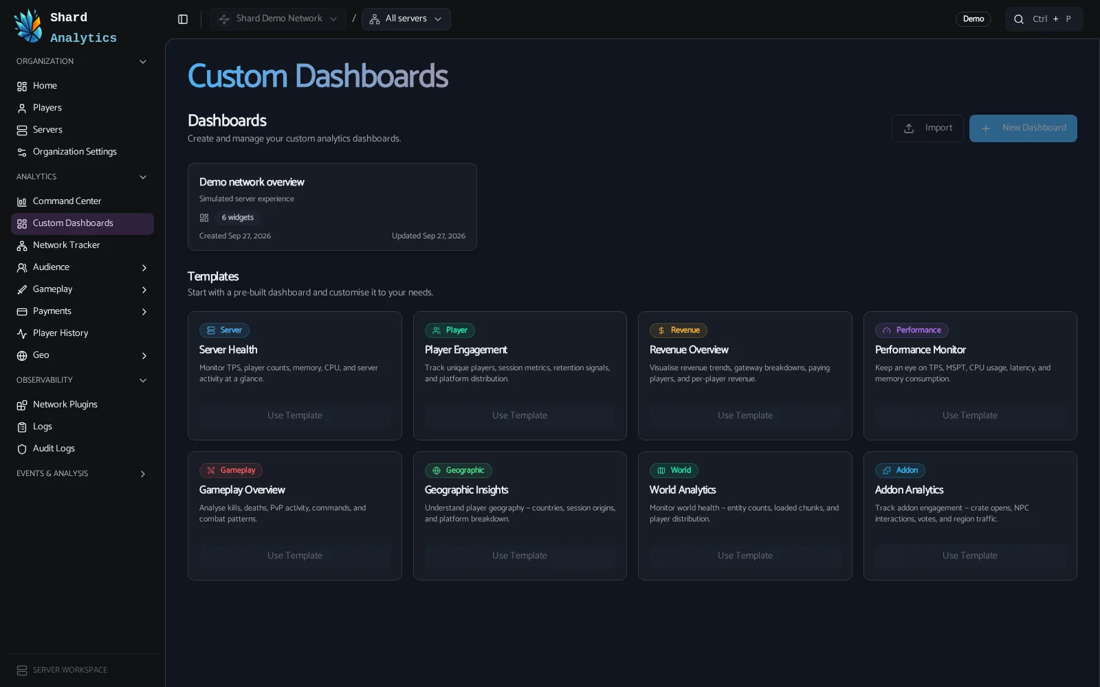This screenshot has height=687, width=1100.
Task: Collapse the OBSERVABILITY section
Action: click(143, 381)
